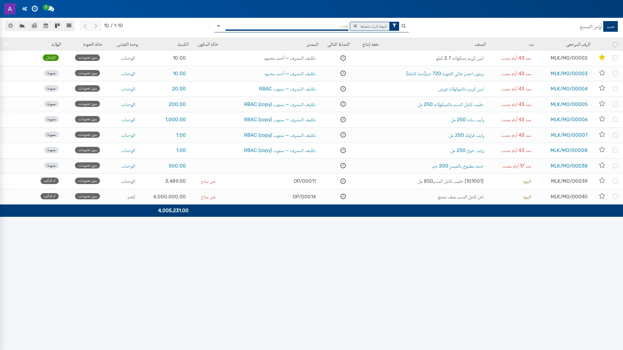This screenshot has width=623, height=350.
Task: Switch to pivot table view
Action: pos(34,26)
